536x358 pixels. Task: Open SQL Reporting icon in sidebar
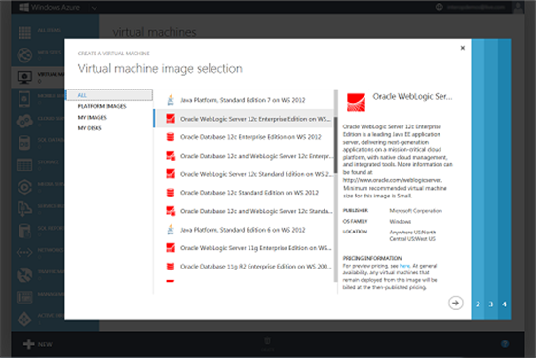click(24, 231)
